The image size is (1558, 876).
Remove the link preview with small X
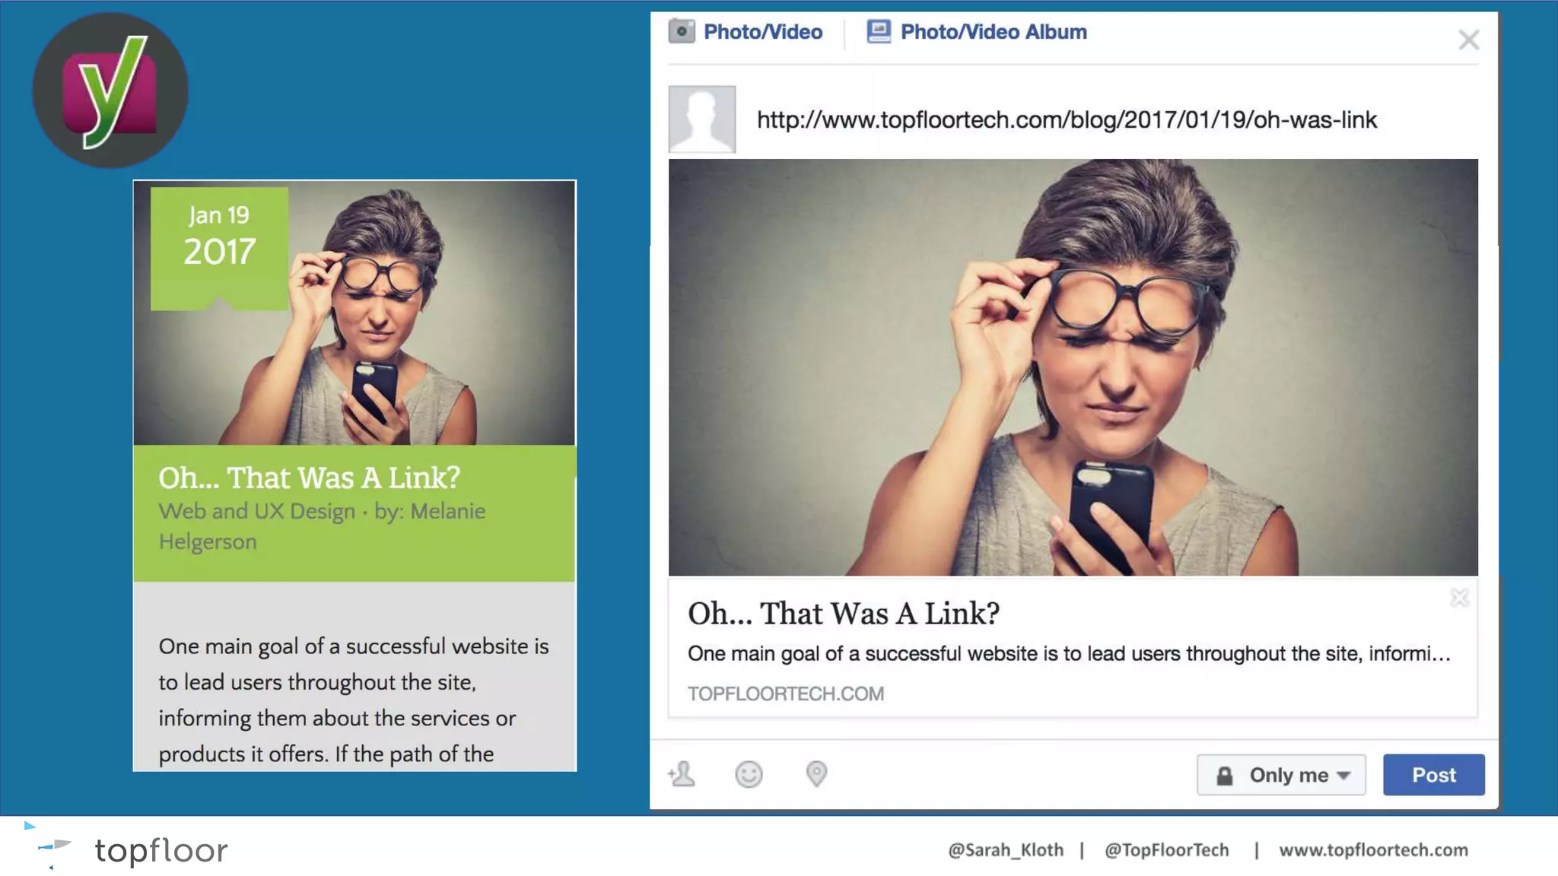pyautogui.click(x=1459, y=598)
